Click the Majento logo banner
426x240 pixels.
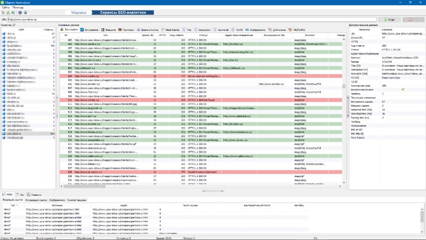coord(79,12)
